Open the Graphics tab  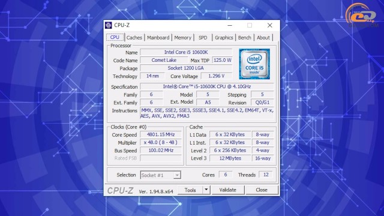coord(224,38)
